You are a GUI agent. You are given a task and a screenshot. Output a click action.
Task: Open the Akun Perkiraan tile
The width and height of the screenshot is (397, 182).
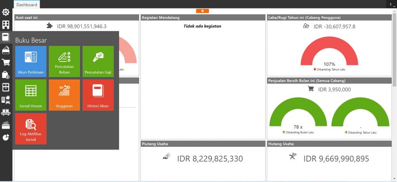point(31,62)
